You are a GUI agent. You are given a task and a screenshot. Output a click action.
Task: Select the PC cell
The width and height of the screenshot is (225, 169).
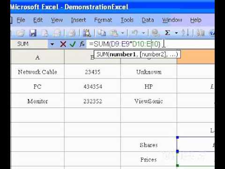pos(37,86)
